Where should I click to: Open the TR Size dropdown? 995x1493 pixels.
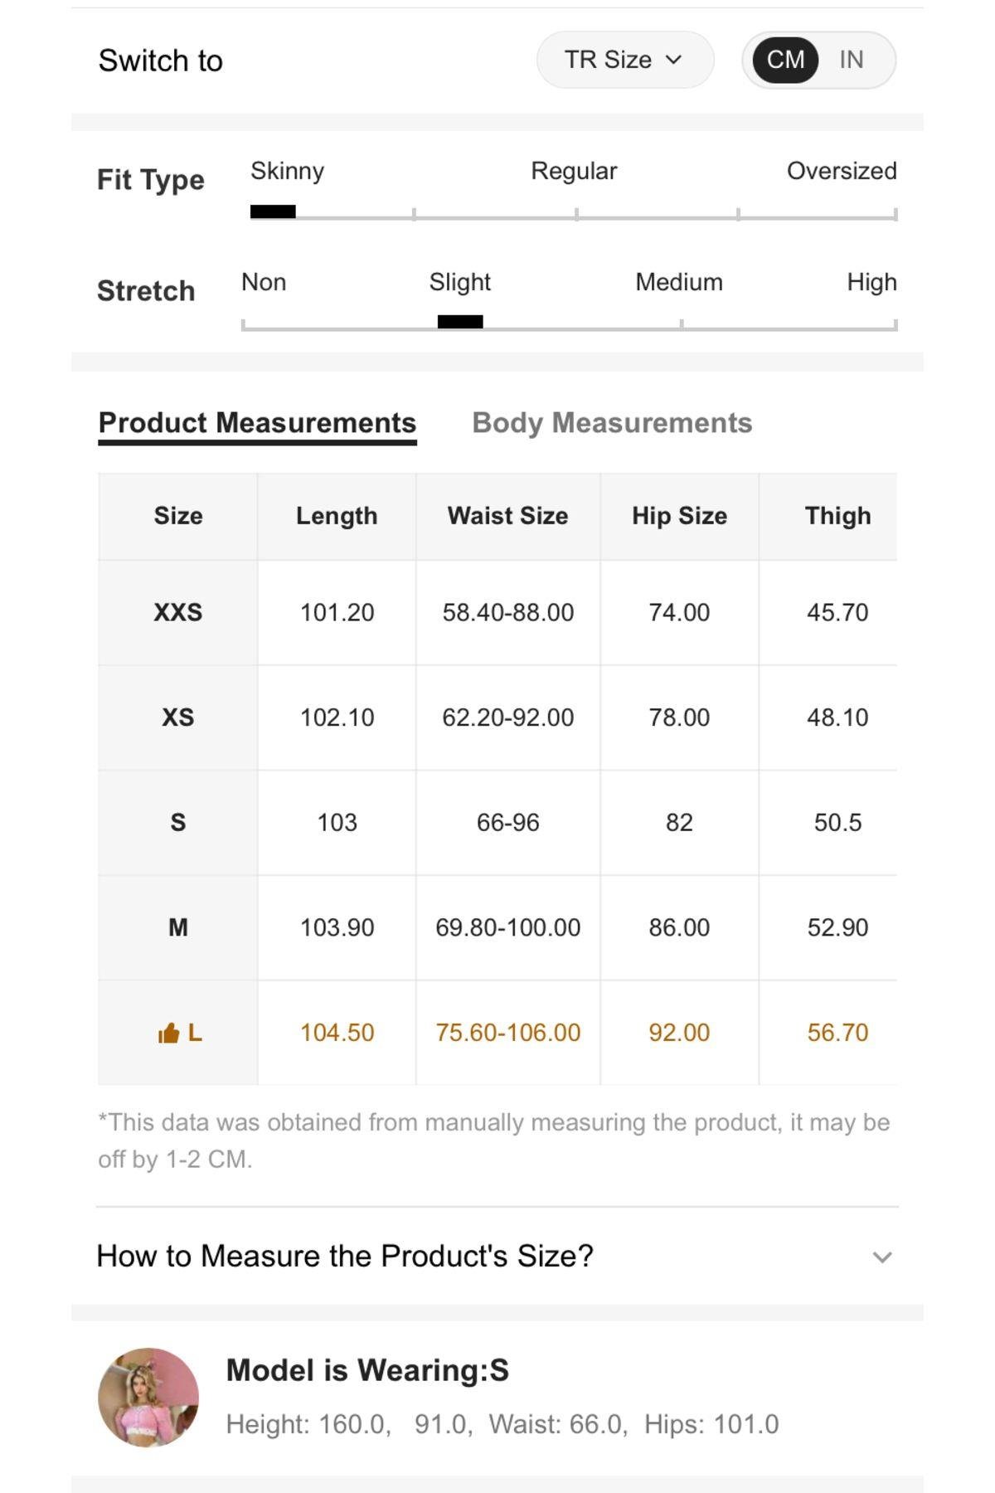click(625, 60)
